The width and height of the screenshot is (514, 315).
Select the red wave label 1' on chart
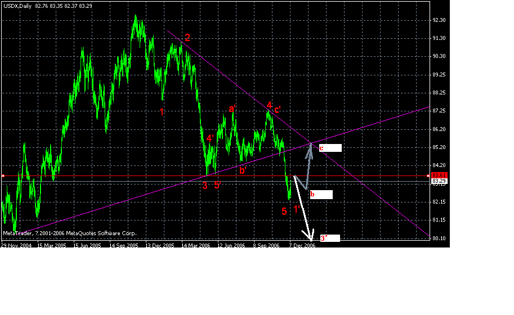[x=296, y=209]
